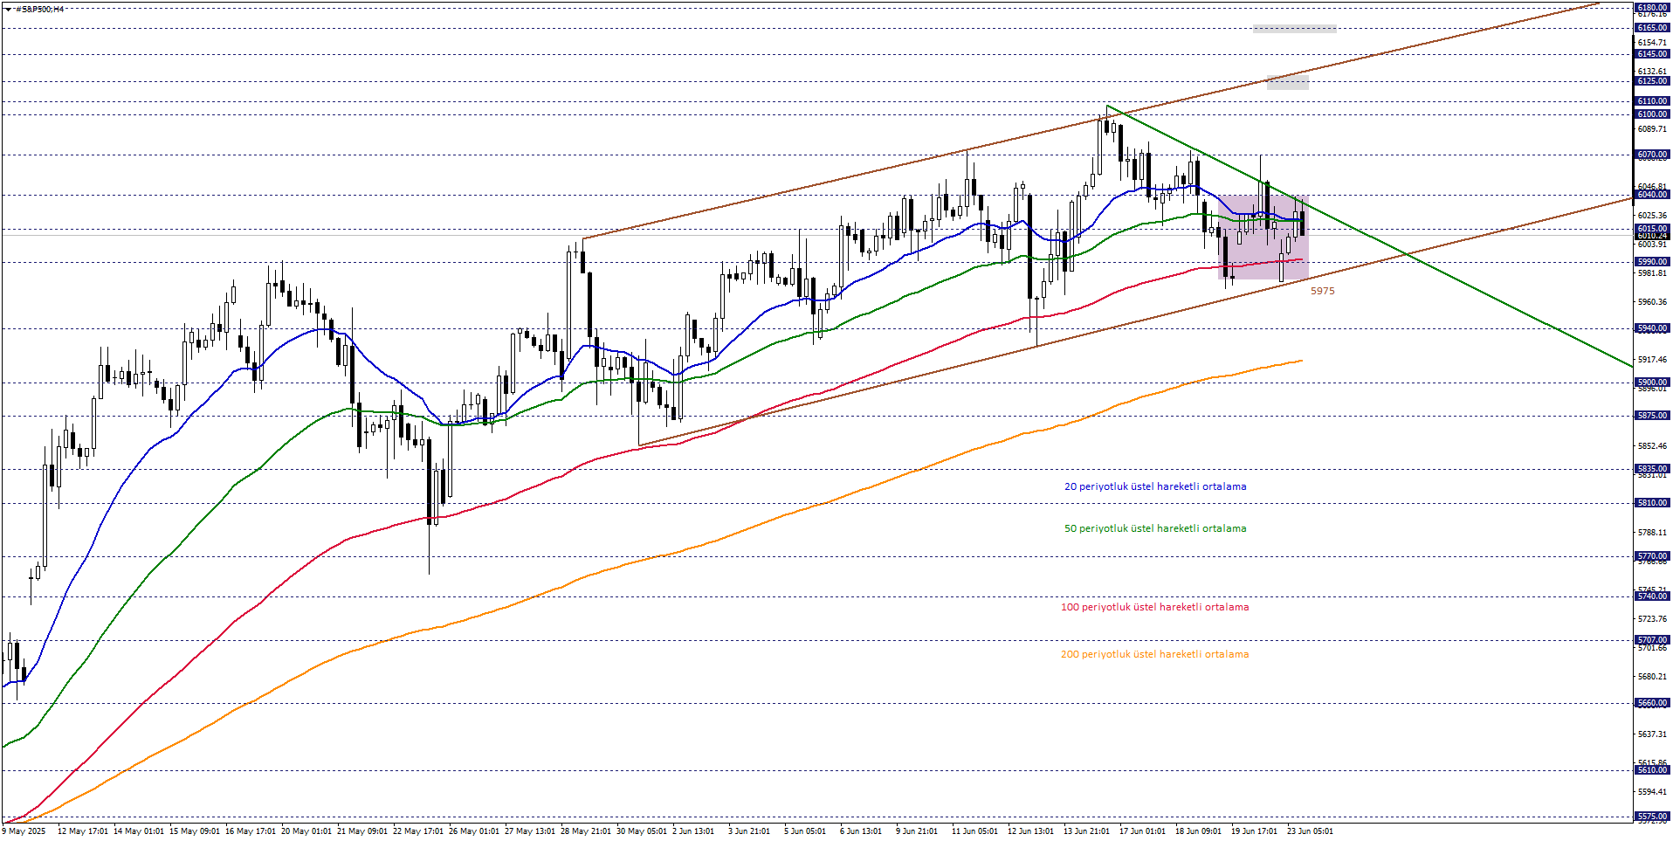
Task: Click the current price 6010.24 tag
Action: (1652, 236)
